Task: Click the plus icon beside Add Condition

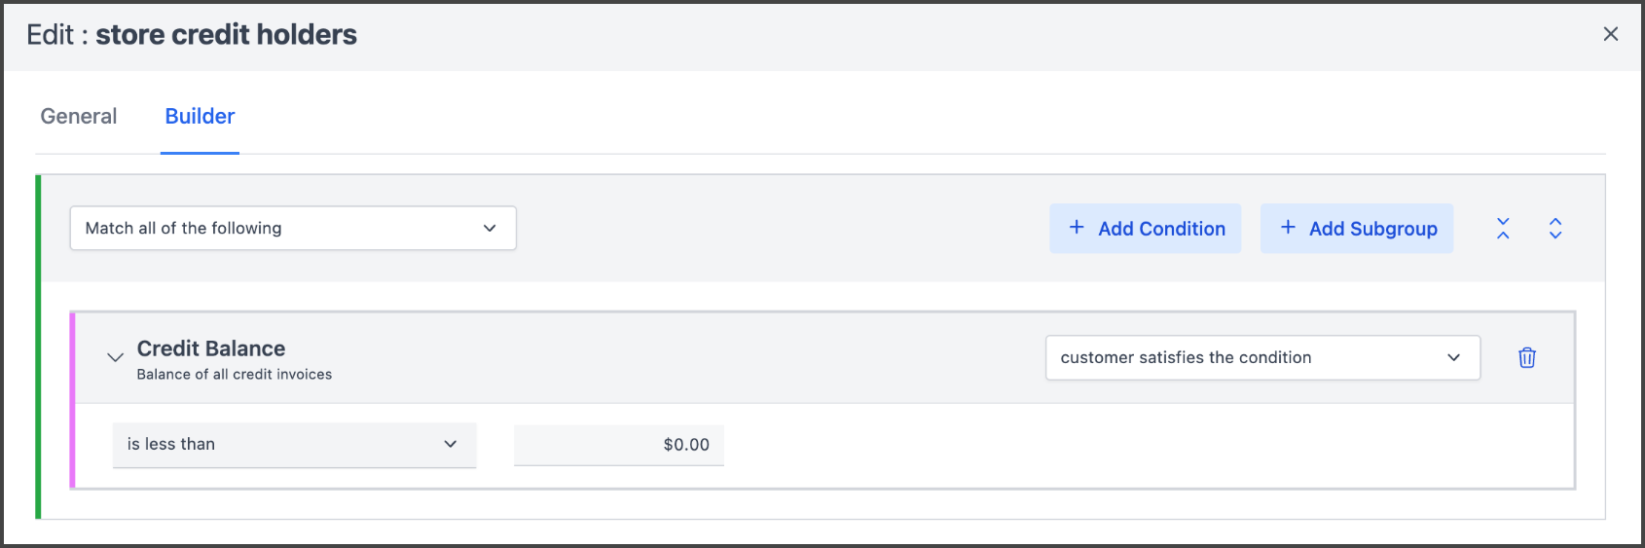Action: [x=1077, y=228]
